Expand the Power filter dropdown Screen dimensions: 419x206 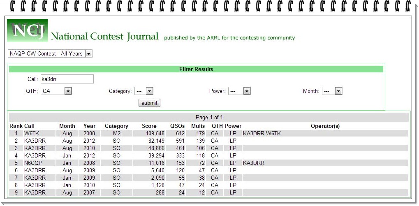tap(239, 91)
